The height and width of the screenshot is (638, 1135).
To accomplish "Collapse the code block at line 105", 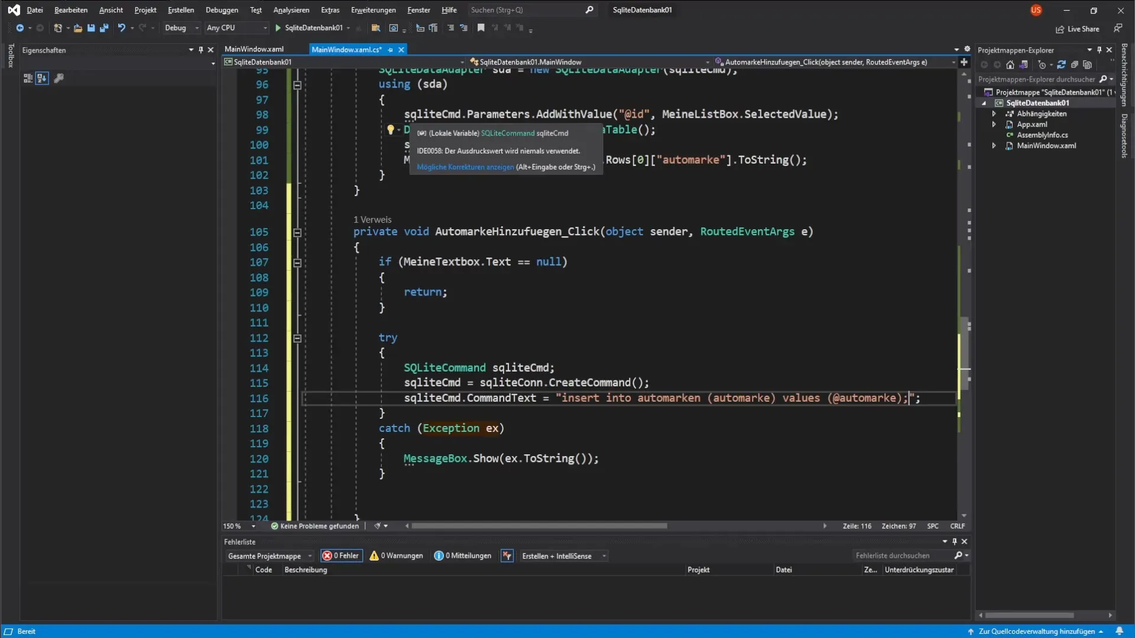I will pos(297,232).
